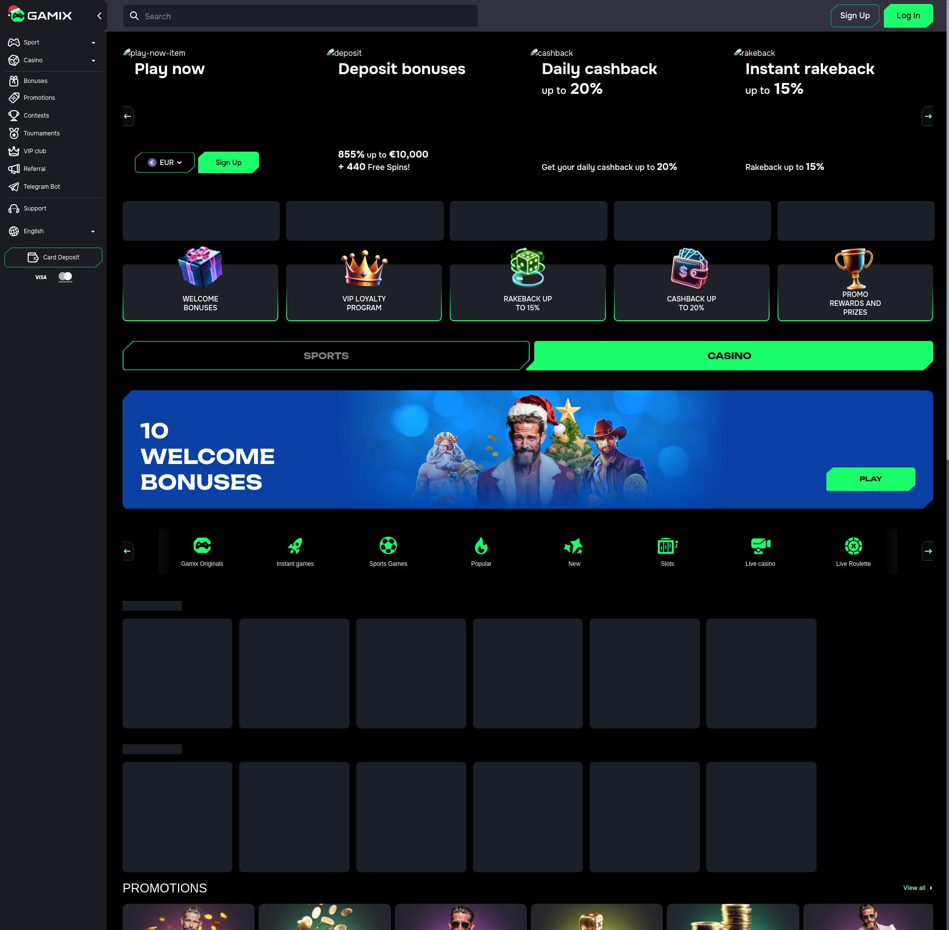Screen dimensions: 949x930
Task: Collapse the left sidebar with chevron
Action: tap(99, 16)
